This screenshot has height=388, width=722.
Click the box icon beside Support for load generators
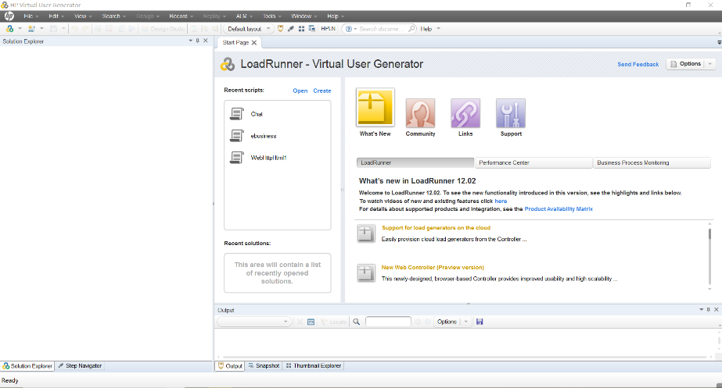[366, 233]
